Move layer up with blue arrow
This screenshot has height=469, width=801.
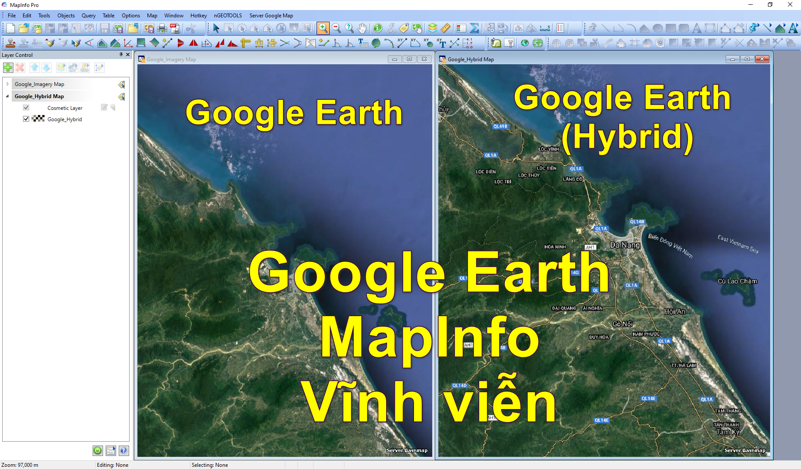coord(34,68)
